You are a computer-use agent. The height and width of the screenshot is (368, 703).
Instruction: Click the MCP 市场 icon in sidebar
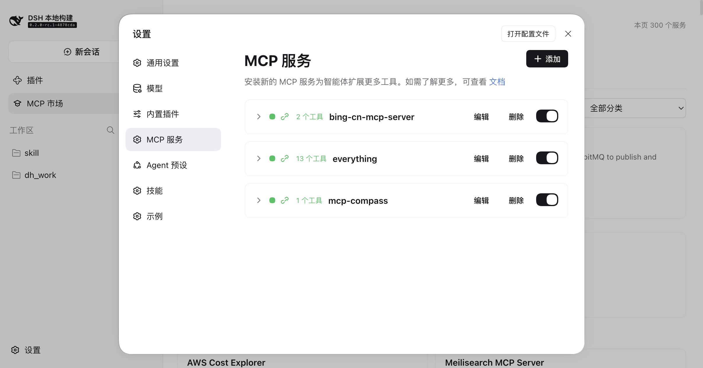17,103
